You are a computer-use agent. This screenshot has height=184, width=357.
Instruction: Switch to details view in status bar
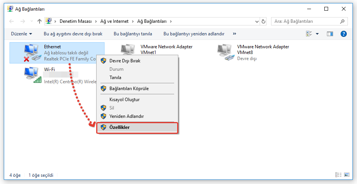[338, 175]
